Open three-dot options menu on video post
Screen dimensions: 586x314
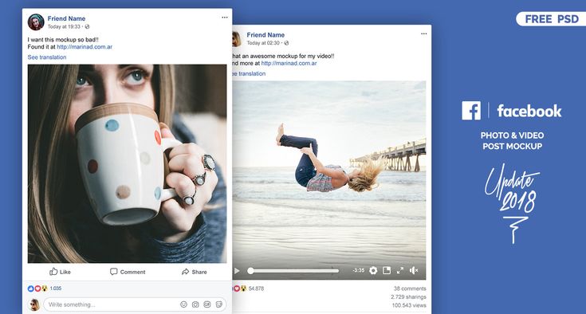[x=424, y=33]
